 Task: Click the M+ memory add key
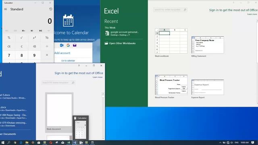[x=23, y=31]
